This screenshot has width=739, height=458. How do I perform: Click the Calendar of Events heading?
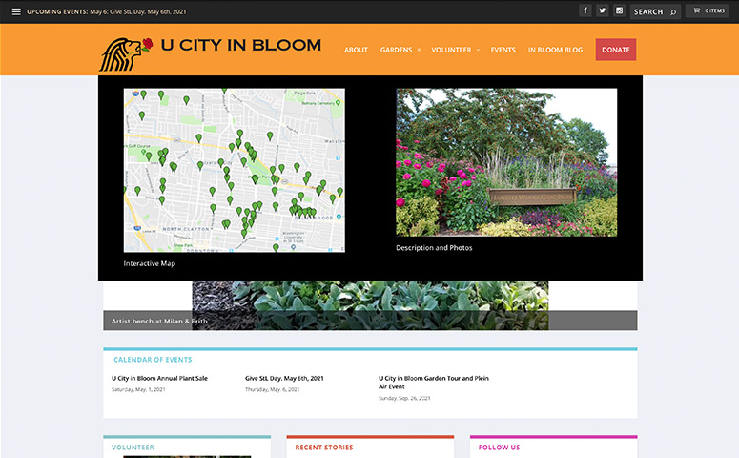point(153,360)
